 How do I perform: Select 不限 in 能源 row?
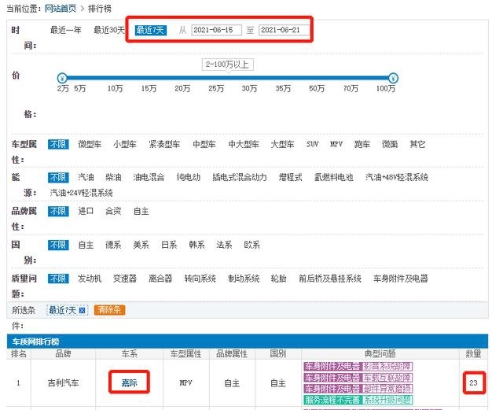pyautogui.click(x=58, y=177)
